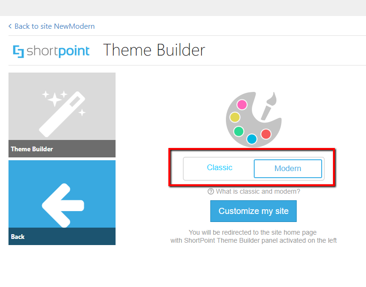Viewport: 366px width, 287px height.
Task: Click the Theme Builder tile caption
Action: 62,149
